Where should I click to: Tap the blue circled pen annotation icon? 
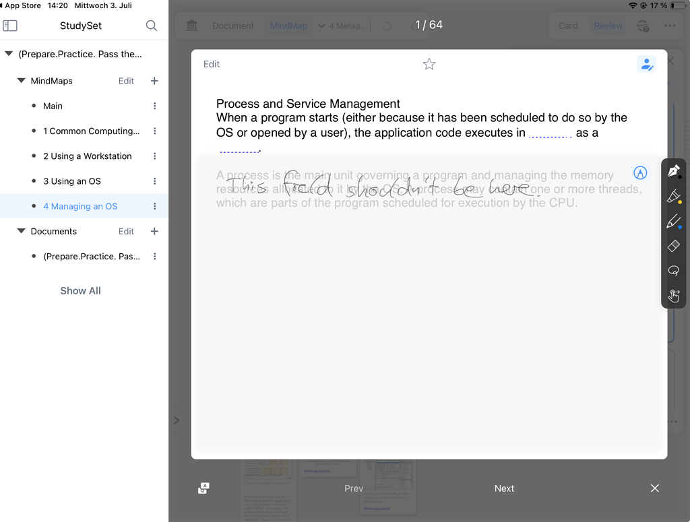(640, 172)
